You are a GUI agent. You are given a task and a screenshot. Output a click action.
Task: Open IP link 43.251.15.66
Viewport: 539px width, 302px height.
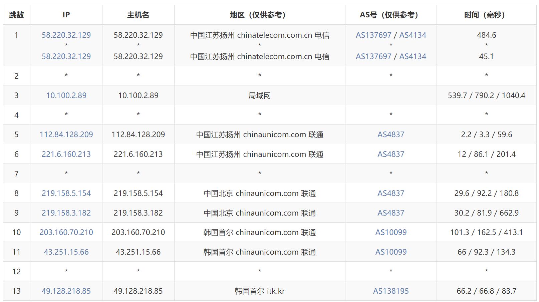66,252
